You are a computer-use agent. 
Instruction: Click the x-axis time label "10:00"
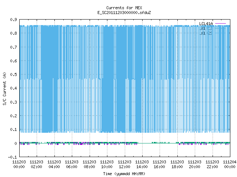[x=107, y=167]
